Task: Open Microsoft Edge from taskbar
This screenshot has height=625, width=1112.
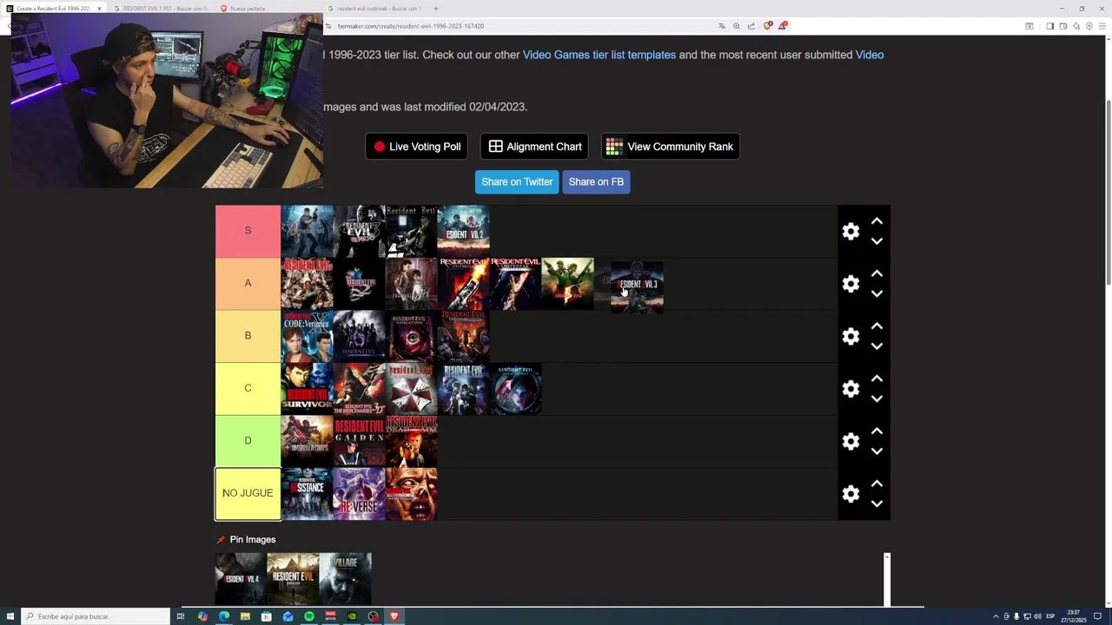Action: (224, 616)
